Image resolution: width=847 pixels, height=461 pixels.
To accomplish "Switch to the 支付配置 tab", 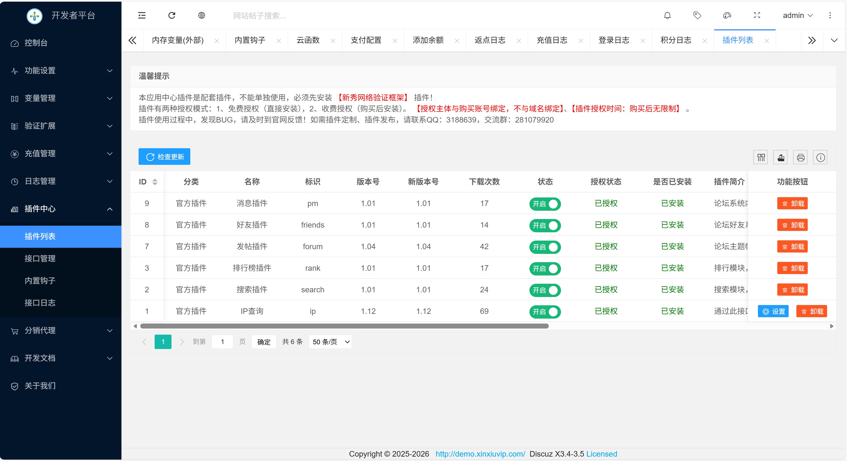I will pyautogui.click(x=366, y=40).
